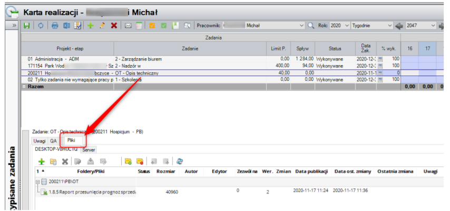The image size is (450, 211).
Task: Click the greyed download-to-disk icon
Action: click(x=91, y=162)
